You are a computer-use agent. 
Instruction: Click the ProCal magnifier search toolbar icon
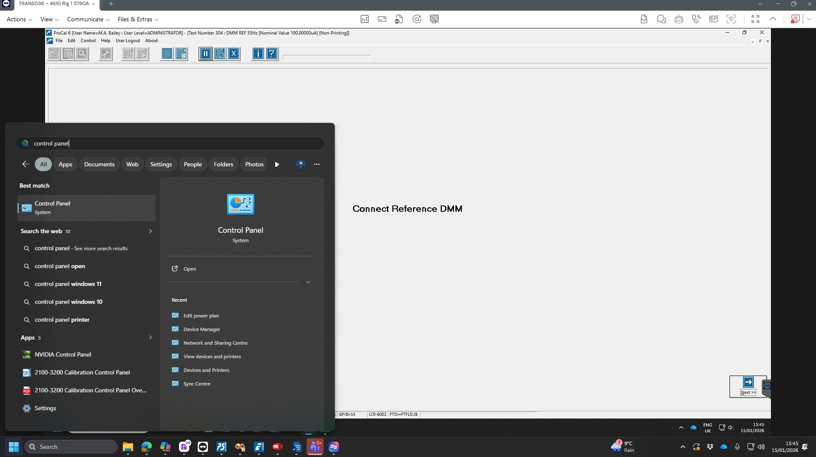pyautogui.click(x=82, y=54)
